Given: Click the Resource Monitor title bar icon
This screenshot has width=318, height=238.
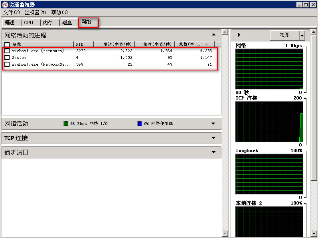Looking at the screenshot, I should pyautogui.click(x=5, y=4).
